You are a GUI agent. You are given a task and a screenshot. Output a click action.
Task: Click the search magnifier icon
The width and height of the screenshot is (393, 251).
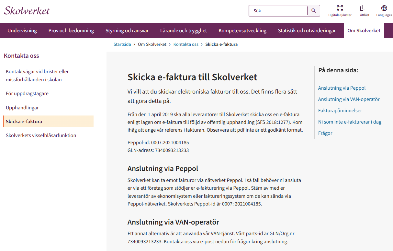tap(313, 11)
